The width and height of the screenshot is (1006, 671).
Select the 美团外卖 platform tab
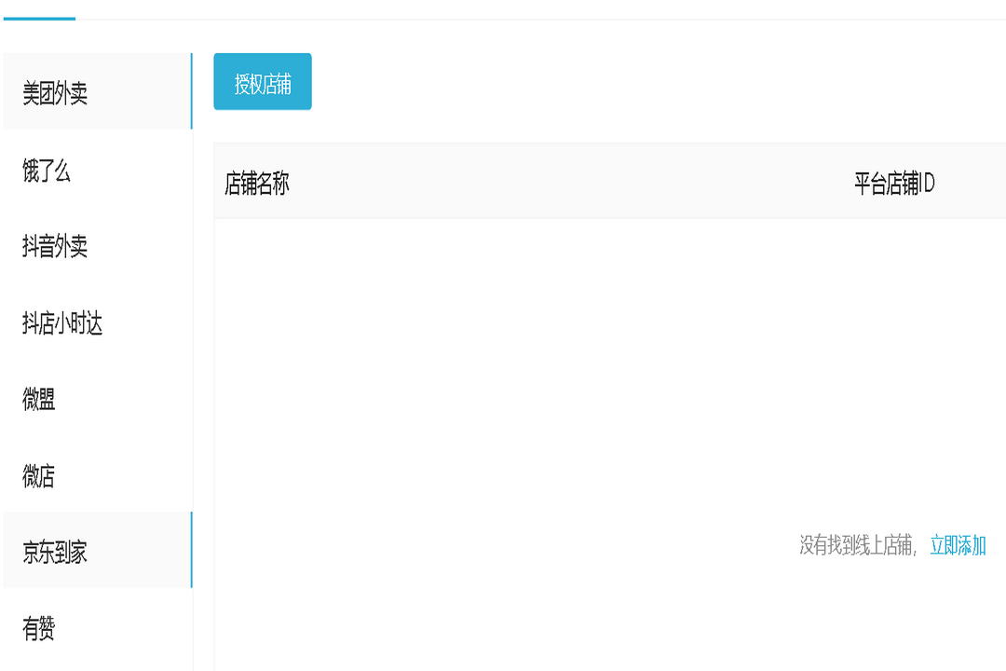56,93
